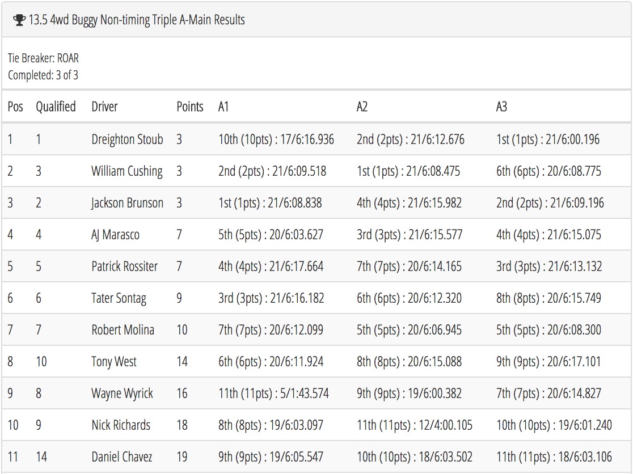The height and width of the screenshot is (474, 633).
Task: Select driver name Robert Molina
Action: point(123,329)
